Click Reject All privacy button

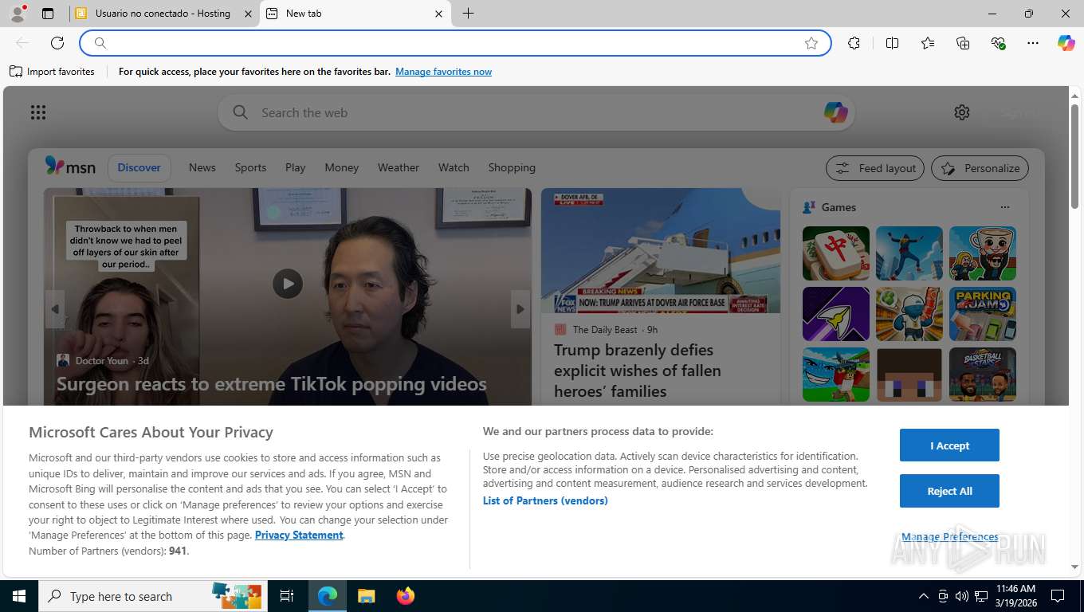949,491
